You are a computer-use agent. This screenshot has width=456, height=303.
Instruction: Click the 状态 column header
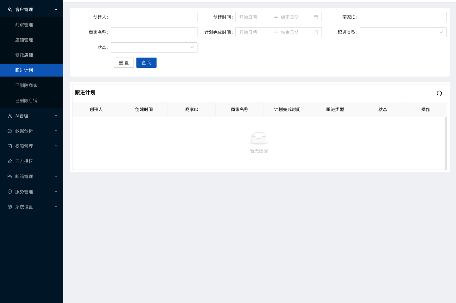[383, 109]
